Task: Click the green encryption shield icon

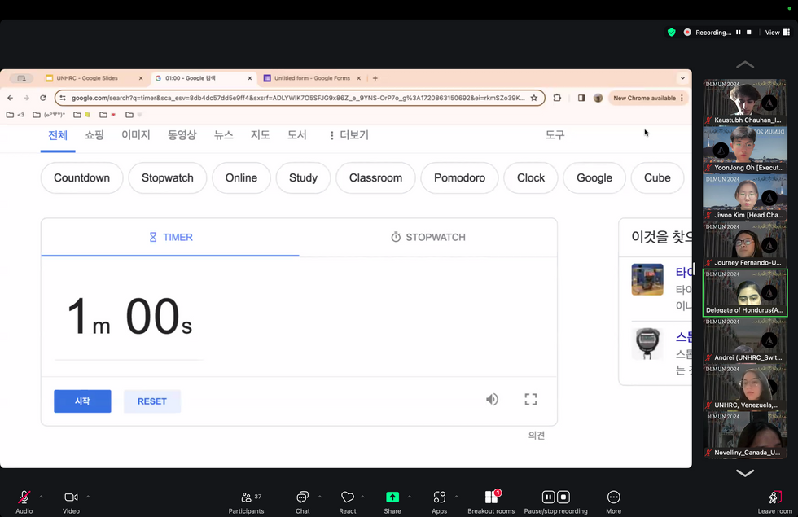Action: [x=672, y=32]
